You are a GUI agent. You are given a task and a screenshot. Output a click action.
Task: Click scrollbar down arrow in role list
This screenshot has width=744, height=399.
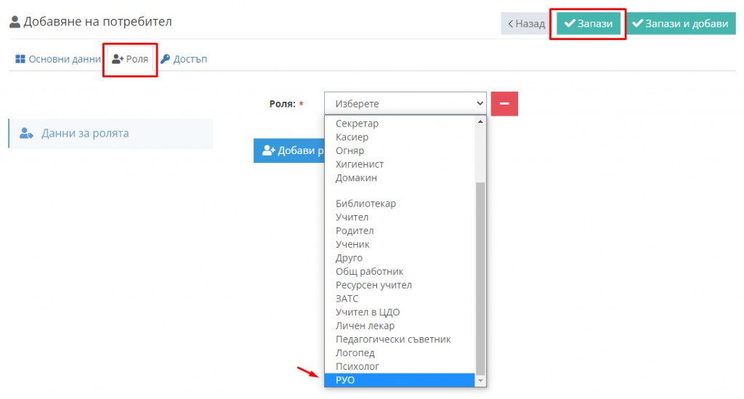tap(480, 381)
